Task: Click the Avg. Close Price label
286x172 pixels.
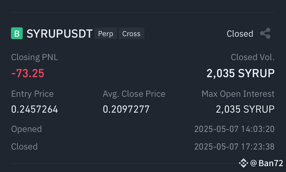Action: (x=134, y=94)
